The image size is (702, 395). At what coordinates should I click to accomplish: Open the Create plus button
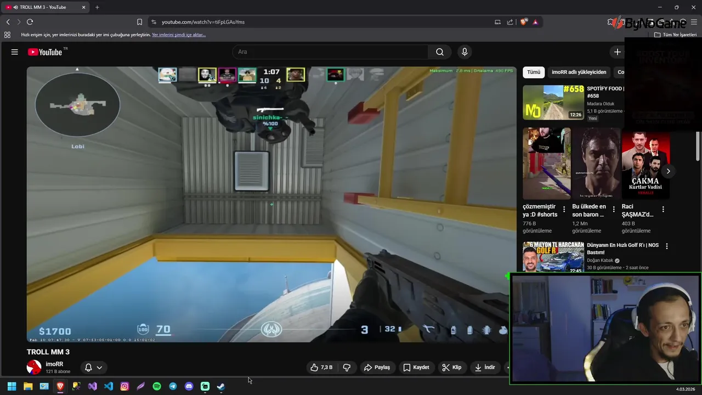coord(618,52)
